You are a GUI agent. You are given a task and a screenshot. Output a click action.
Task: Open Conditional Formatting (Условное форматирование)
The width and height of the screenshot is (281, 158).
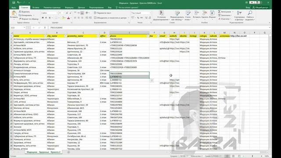(x=161, y=15)
